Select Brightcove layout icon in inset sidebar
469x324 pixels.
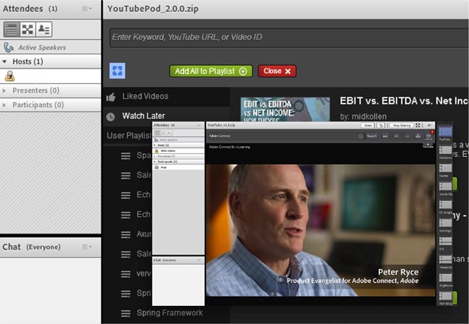(446, 278)
